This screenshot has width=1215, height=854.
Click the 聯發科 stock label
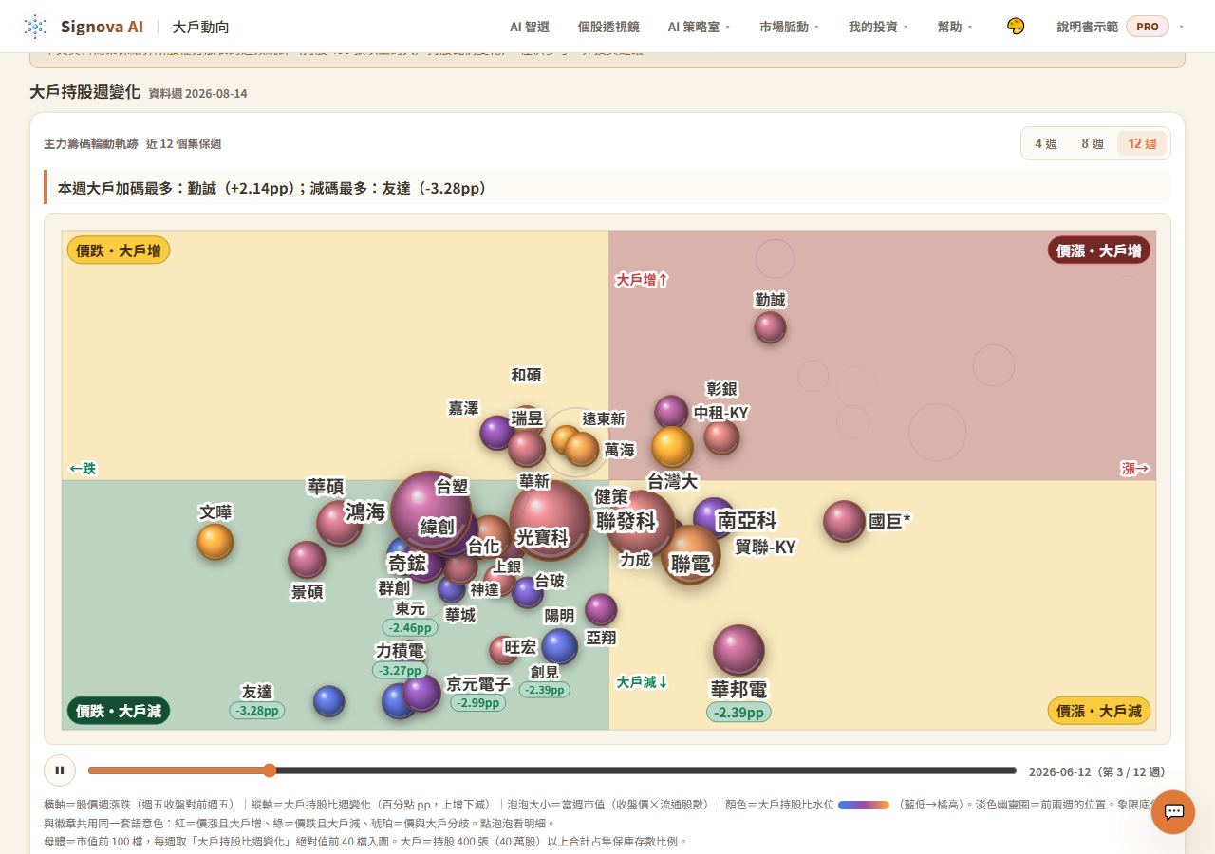pos(626,521)
